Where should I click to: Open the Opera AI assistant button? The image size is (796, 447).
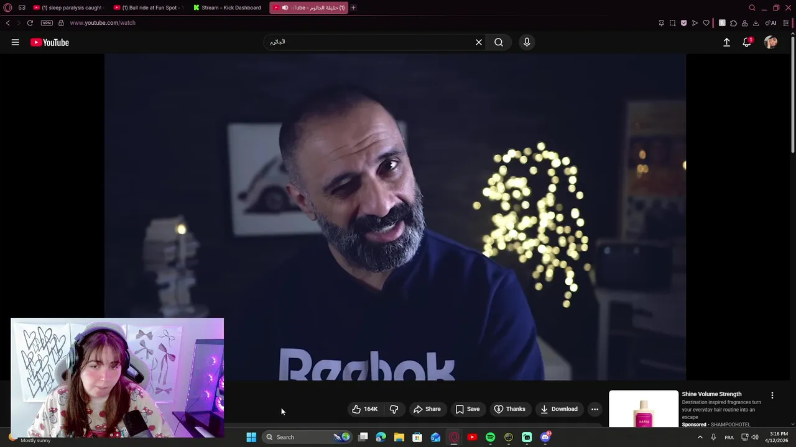pos(771,23)
